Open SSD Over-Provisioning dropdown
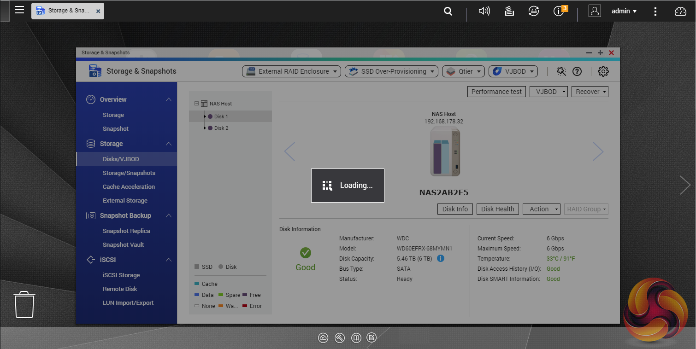 tap(391, 71)
